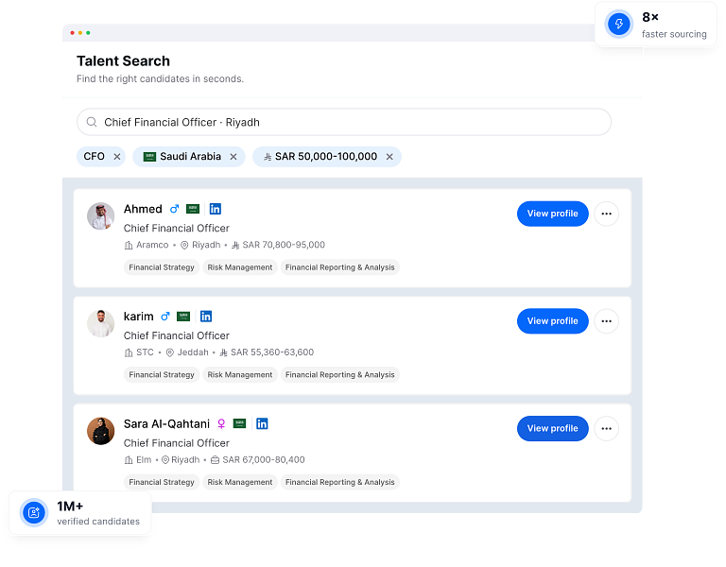Click karim's profile photo

[100, 323]
